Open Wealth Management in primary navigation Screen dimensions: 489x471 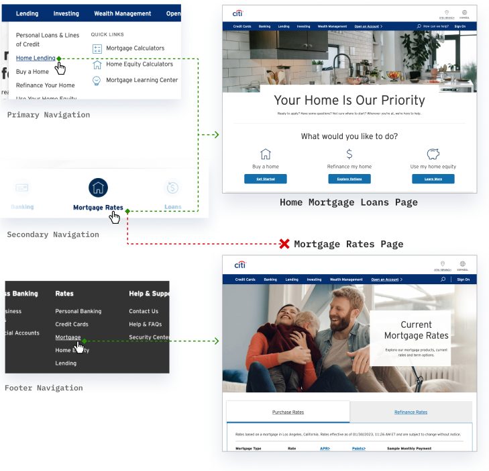point(123,13)
